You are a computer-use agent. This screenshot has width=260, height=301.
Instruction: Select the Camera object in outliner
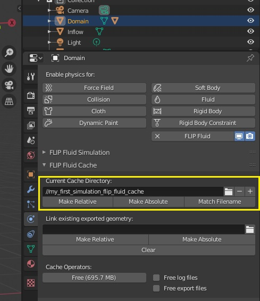(x=78, y=11)
